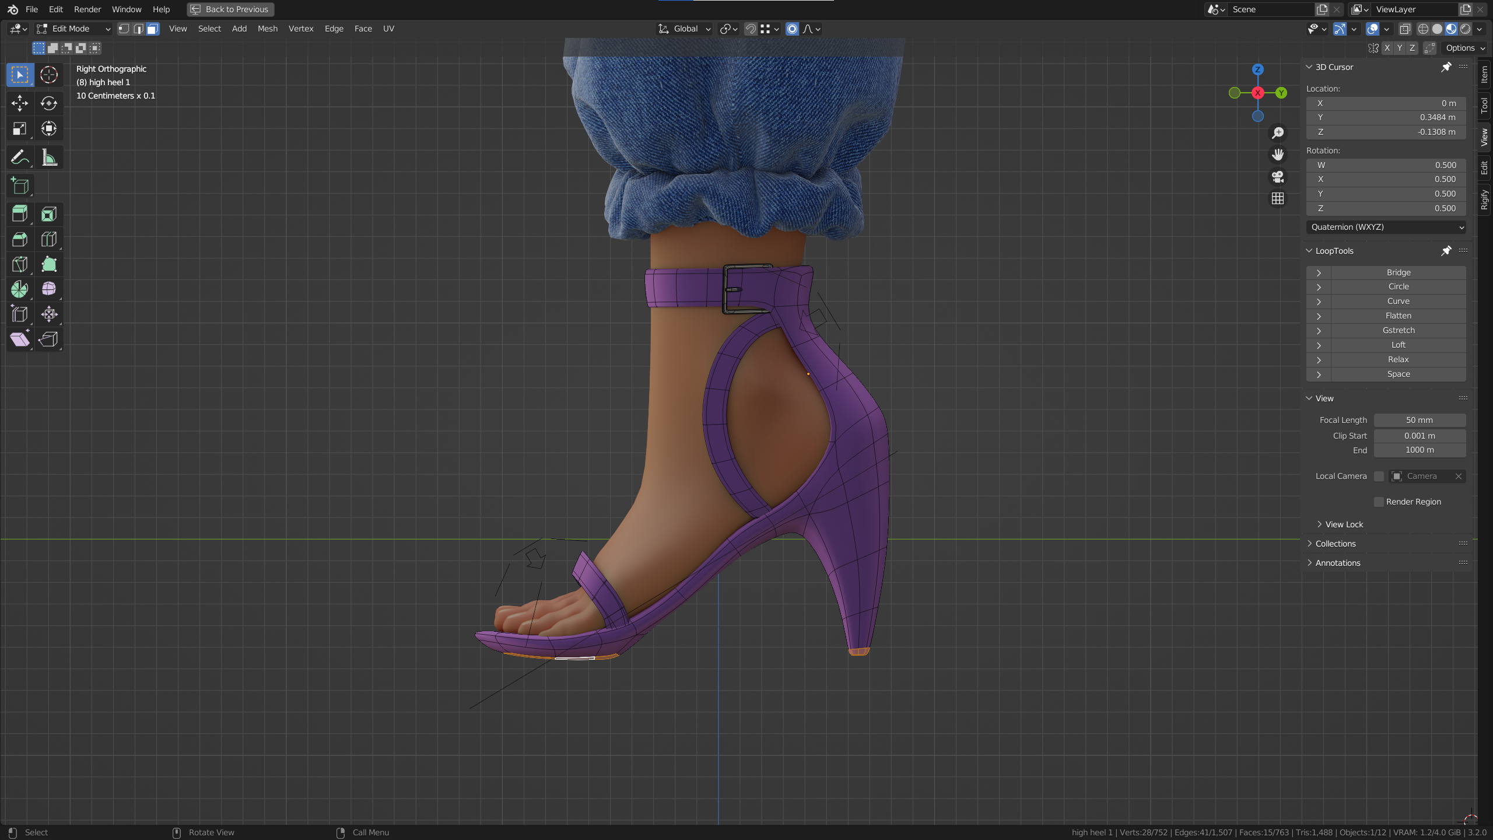This screenshot has height=840, width=1493.
Task: Toggle snapping magnet button
Action: [x=751, y=29]
